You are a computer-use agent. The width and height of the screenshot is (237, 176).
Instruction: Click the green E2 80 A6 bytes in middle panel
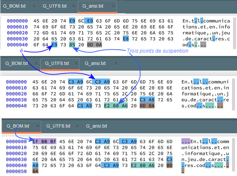pyautogui.click(x=116, y=106)
